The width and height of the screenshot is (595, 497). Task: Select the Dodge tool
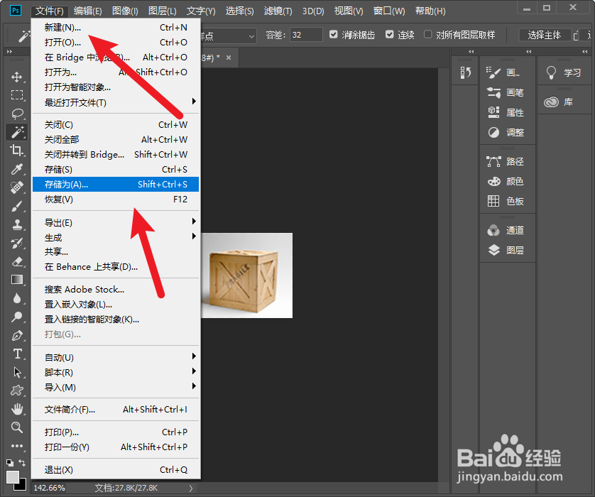click(17, 317)
